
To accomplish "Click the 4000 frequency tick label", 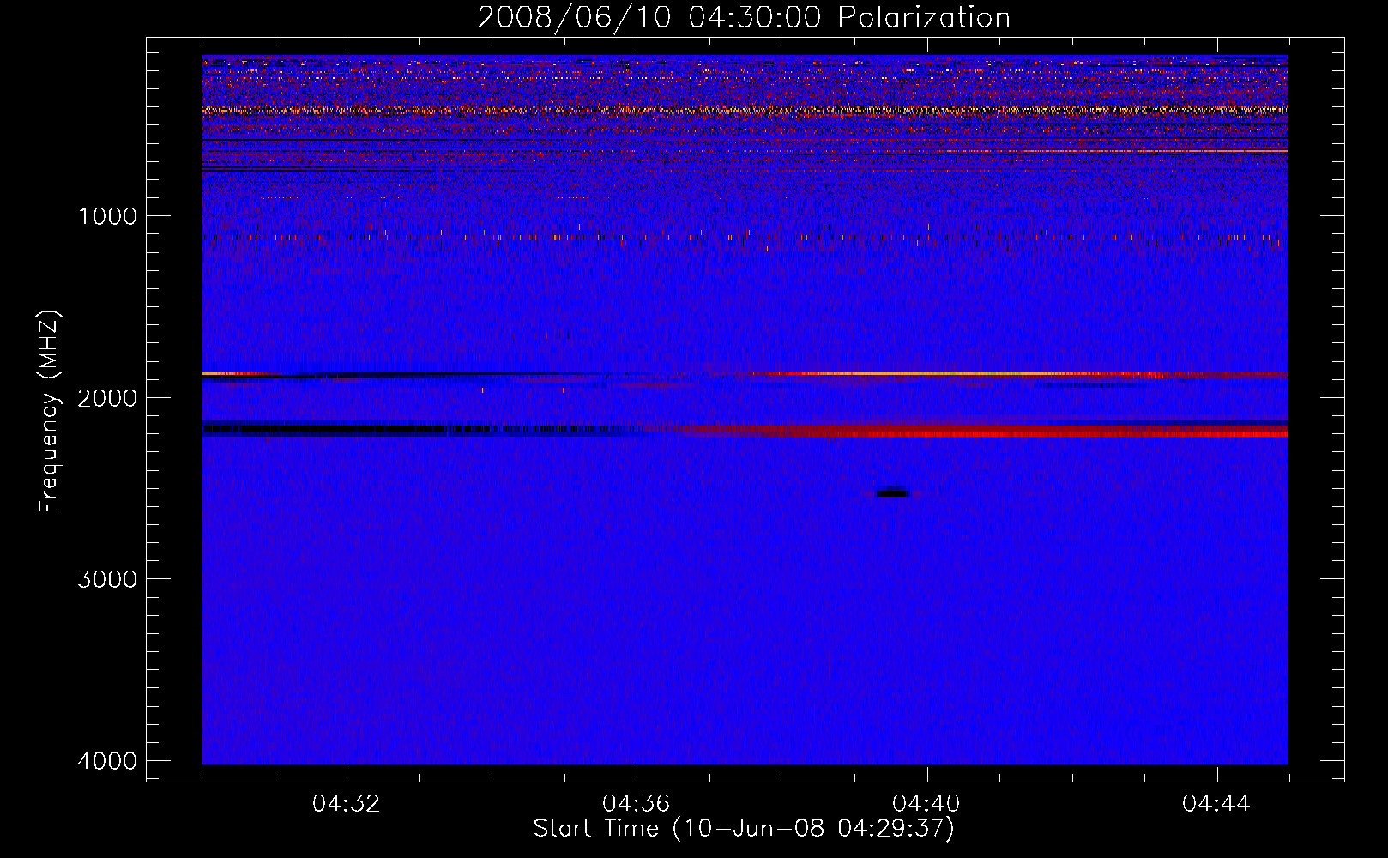I will pos(107,761).
